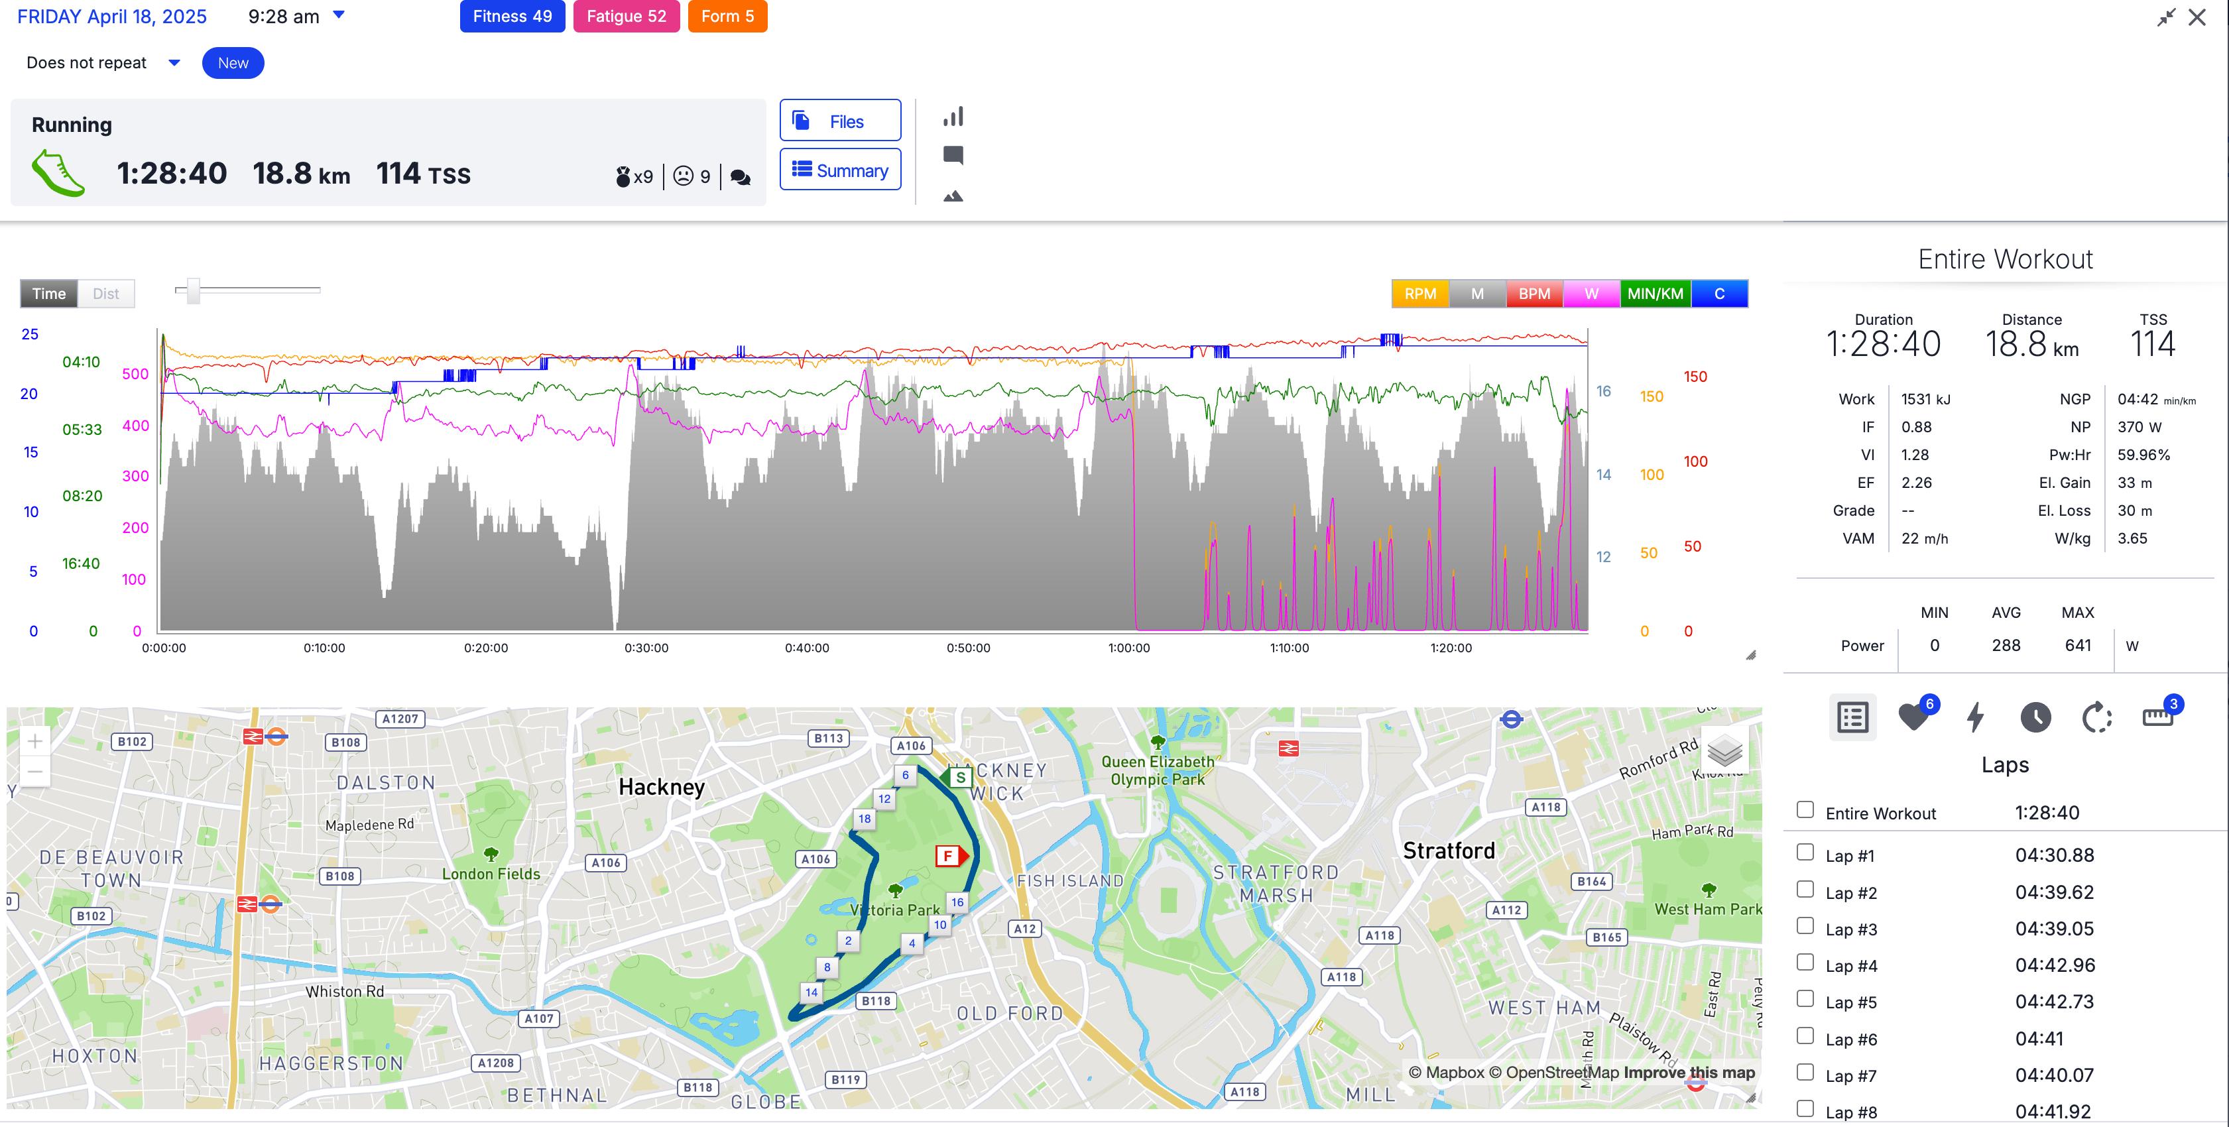Toggle the BPM data series
The width and height of the screenshot is (2229, 1127).
coord(1534,294)
